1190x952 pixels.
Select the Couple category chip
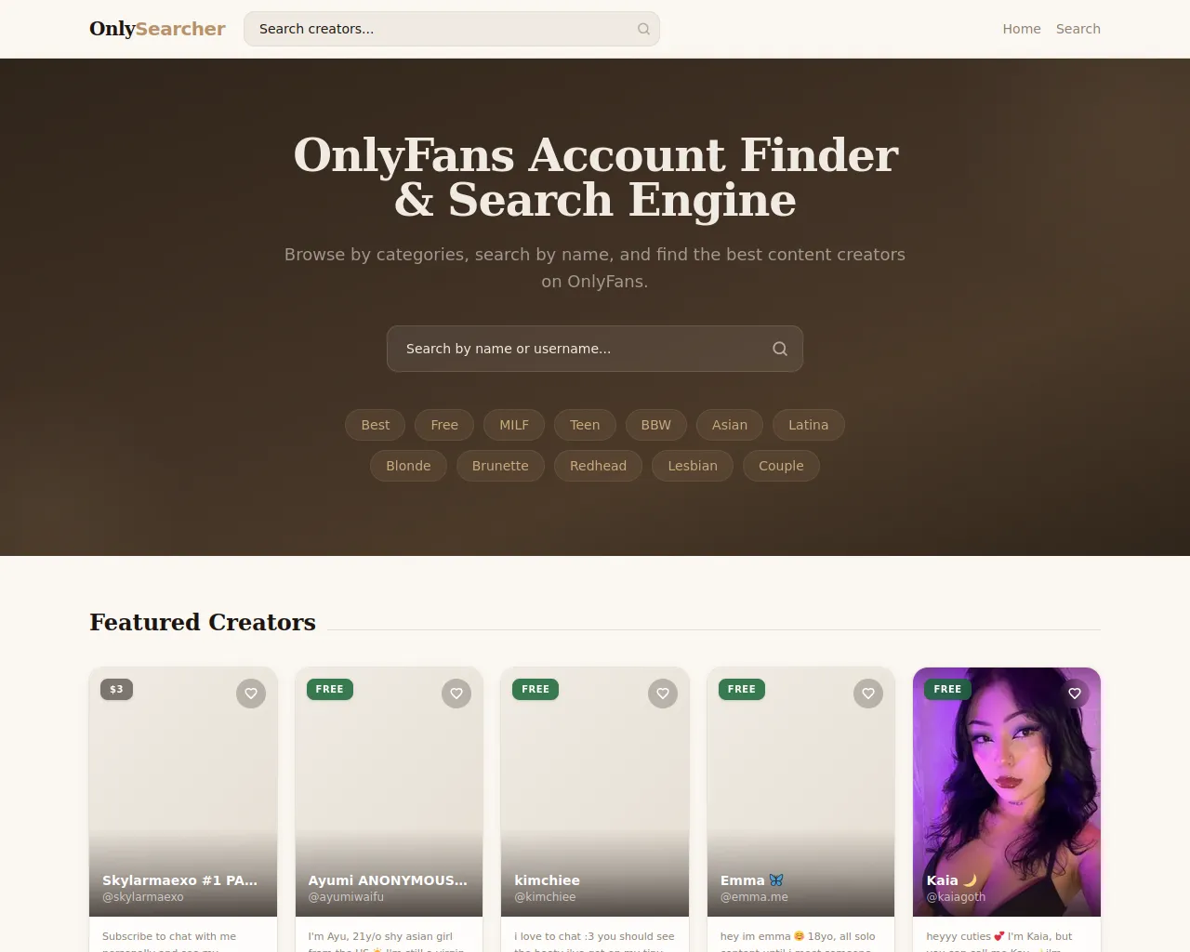(x=781, y=466)
